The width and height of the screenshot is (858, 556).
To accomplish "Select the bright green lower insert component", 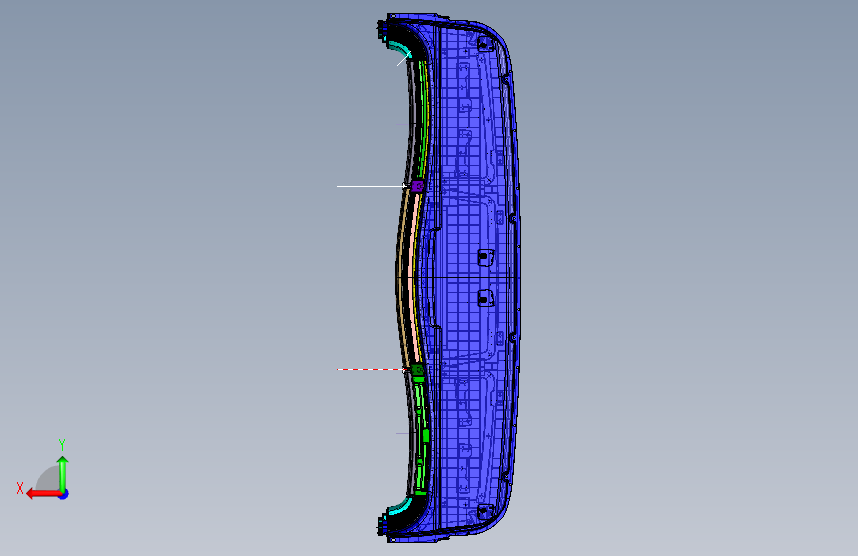I will coord(421,435).
